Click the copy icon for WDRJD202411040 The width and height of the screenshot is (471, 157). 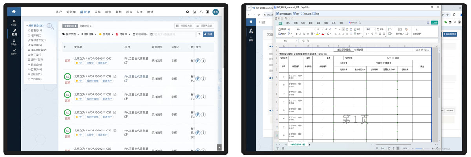198,61
